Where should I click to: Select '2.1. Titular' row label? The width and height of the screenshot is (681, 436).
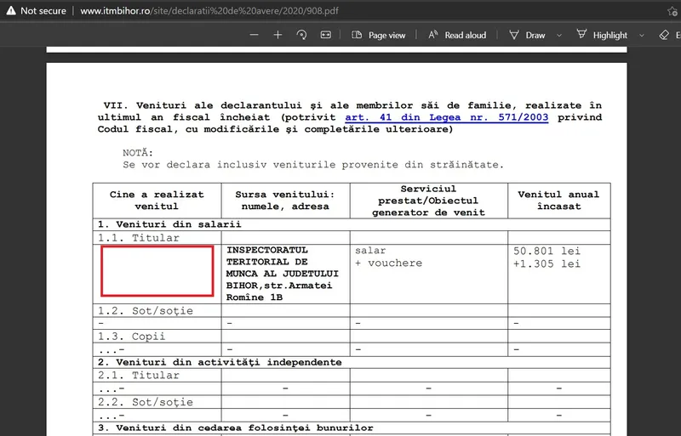(x=138, y=376)
